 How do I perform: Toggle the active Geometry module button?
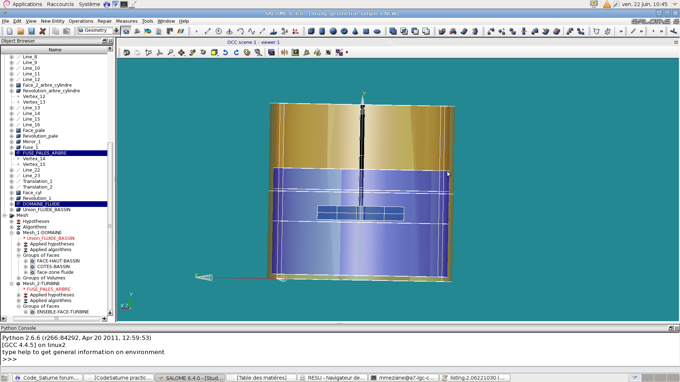point(126,31)
